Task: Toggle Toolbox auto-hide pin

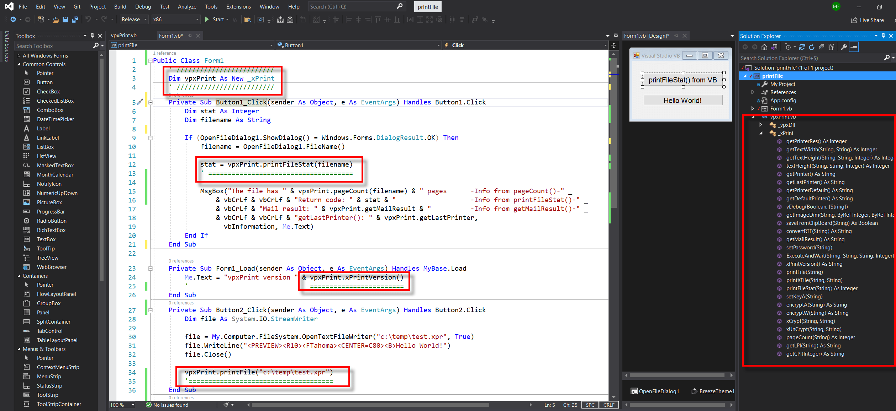Action: tap(92, 36)
